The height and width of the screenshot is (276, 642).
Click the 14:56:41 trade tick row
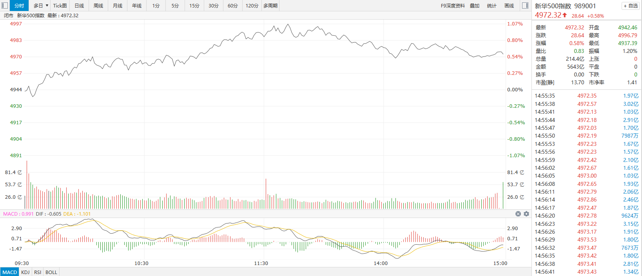click(586, 272)
